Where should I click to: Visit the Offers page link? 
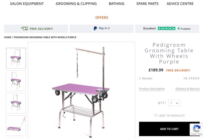pyautogui.click(x=102, y=17)
